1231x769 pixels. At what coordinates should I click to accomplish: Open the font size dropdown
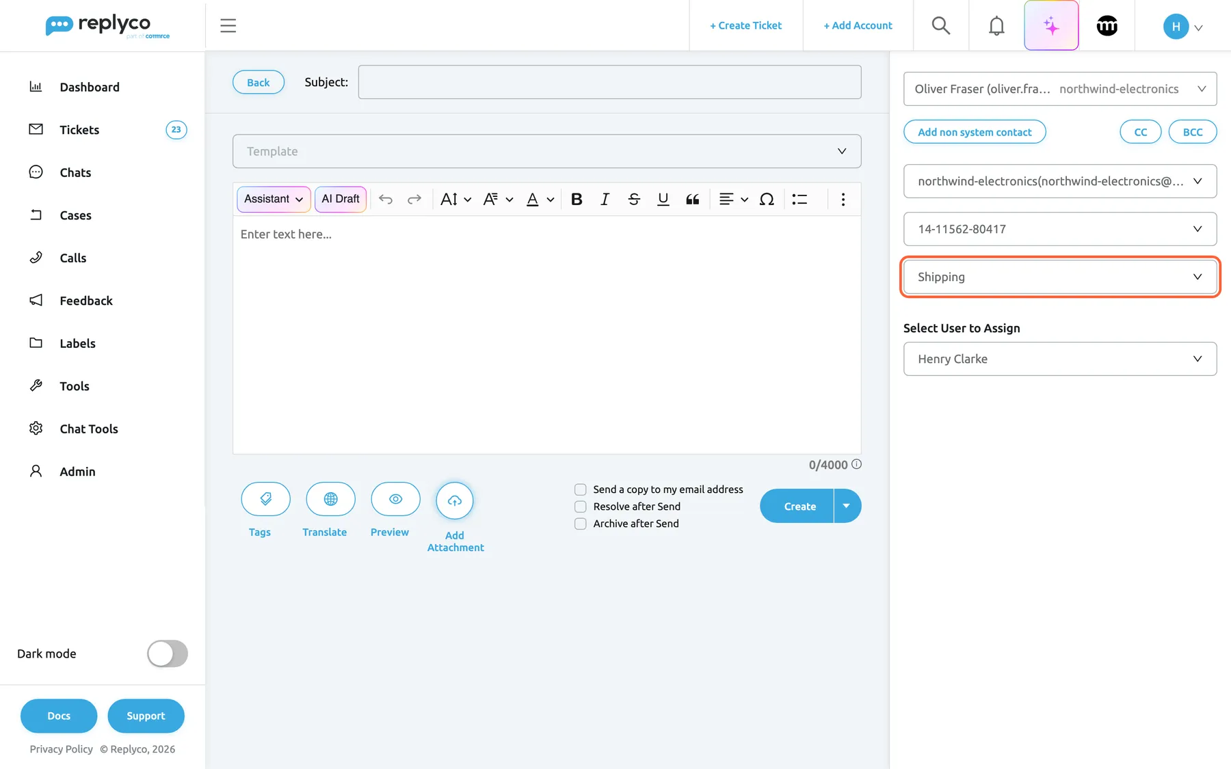coord(455,199)
